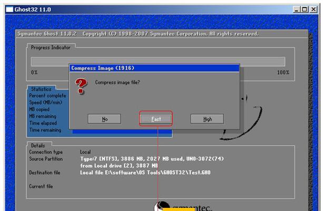Select the 'MB copied' statistics label
The image size is (323, 211).
39,109
